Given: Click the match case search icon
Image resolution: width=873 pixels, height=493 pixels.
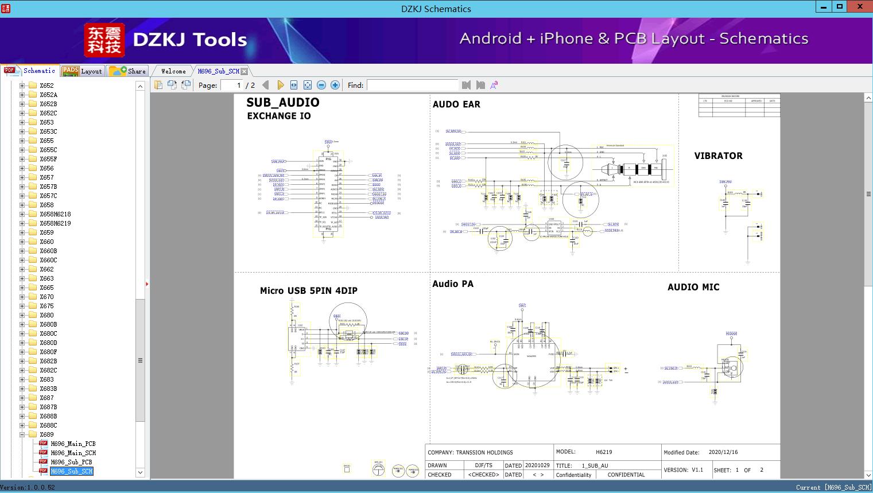Looking at the screenshot, I should (x=494, y=85).
